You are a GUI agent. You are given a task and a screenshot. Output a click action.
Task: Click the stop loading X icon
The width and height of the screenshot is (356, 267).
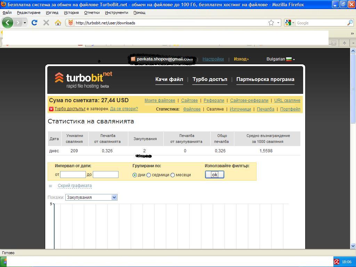pyautogui.click(x=46, y=23)
